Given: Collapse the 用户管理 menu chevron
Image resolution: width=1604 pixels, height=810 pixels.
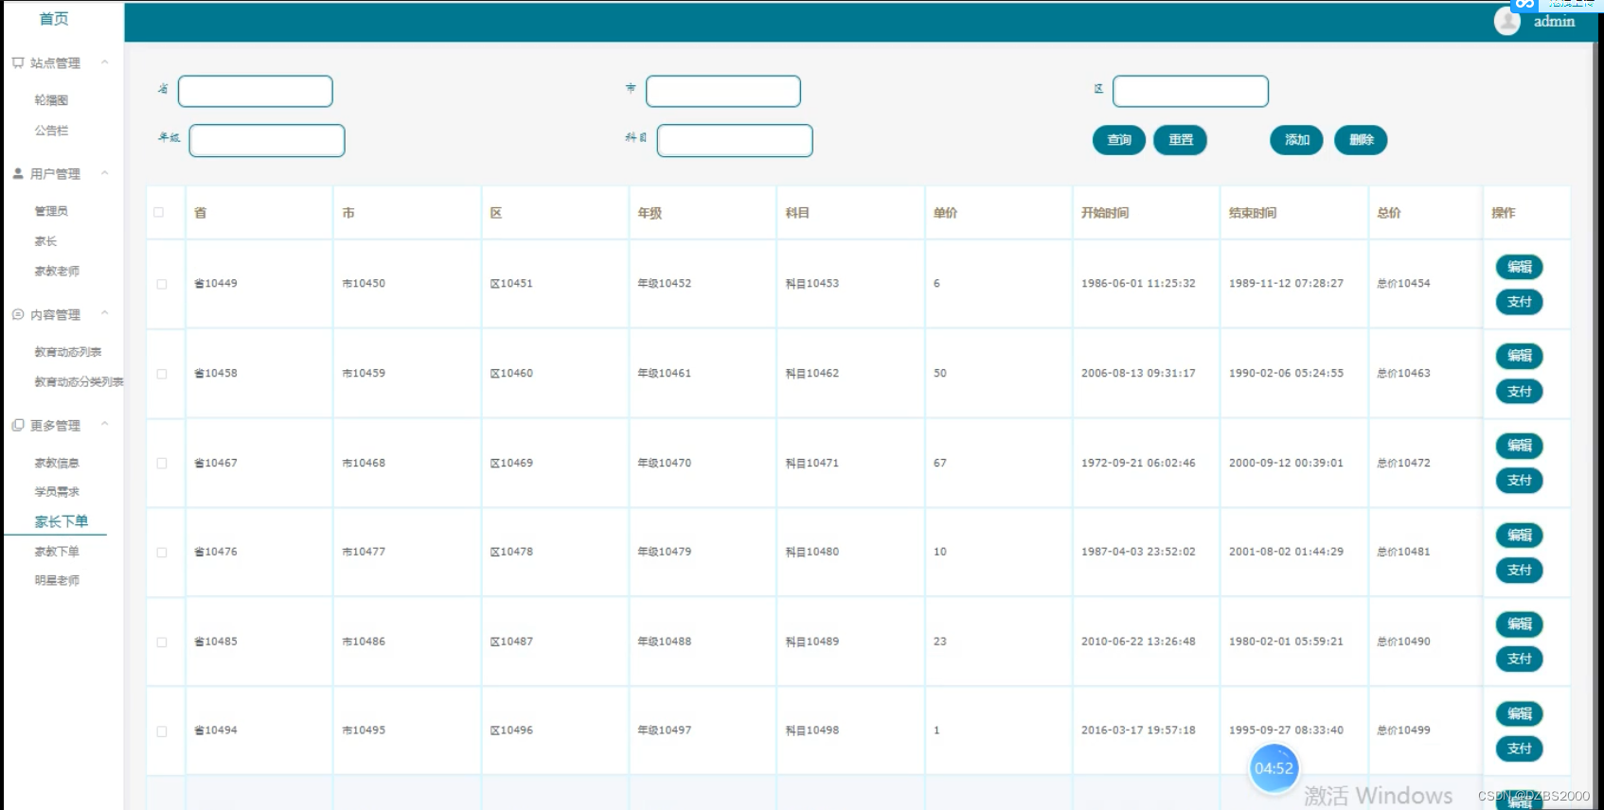Looking at the screenshot, I should 105,173.
